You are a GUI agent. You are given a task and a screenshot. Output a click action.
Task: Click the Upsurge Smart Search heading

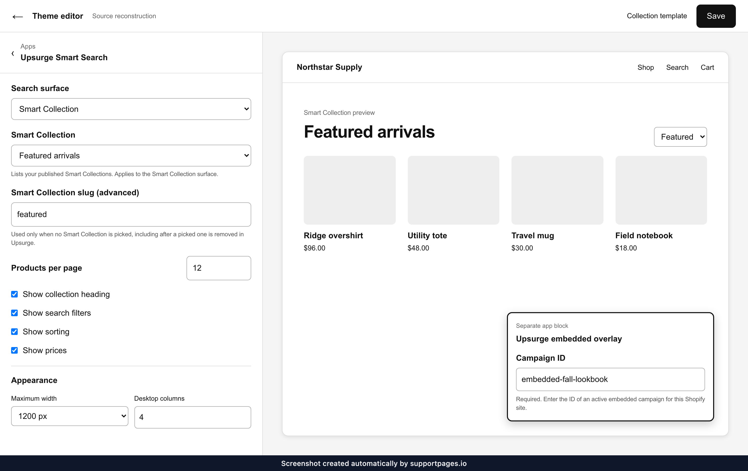point(64,57)
